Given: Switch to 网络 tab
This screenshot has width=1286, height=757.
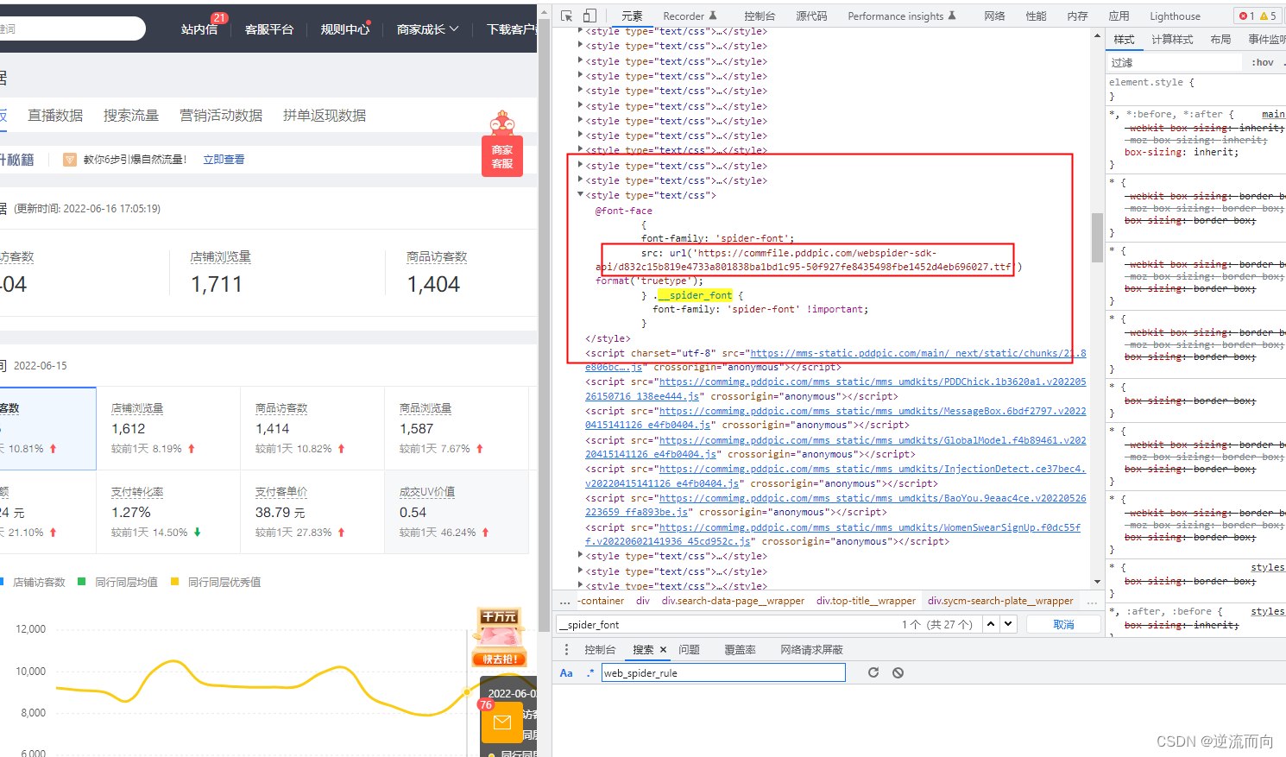Looking at the screenshot, I should click(x=994, y=16).
